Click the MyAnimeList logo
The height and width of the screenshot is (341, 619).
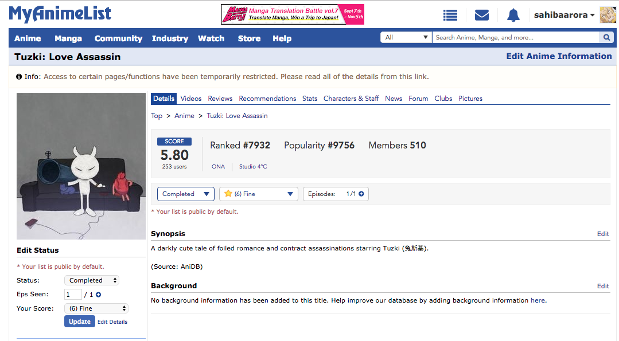(x=60, y=14)
